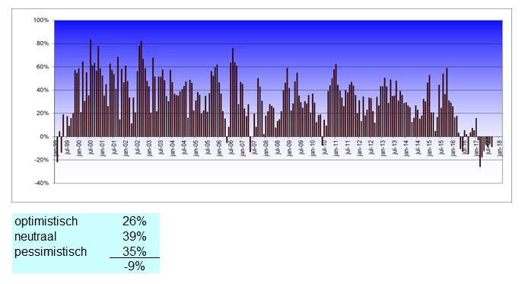Select the 20% y-axis label

[x=43, y=113]
